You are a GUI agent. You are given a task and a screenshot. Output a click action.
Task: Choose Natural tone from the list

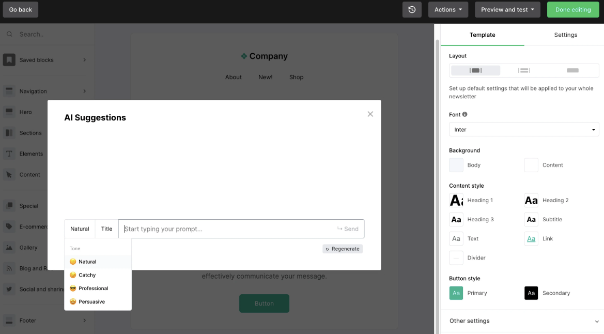point(98,262)
